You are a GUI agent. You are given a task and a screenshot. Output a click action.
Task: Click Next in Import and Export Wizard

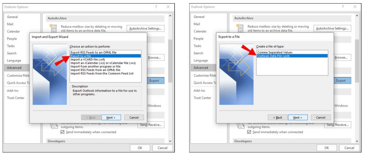coord(111,117)
